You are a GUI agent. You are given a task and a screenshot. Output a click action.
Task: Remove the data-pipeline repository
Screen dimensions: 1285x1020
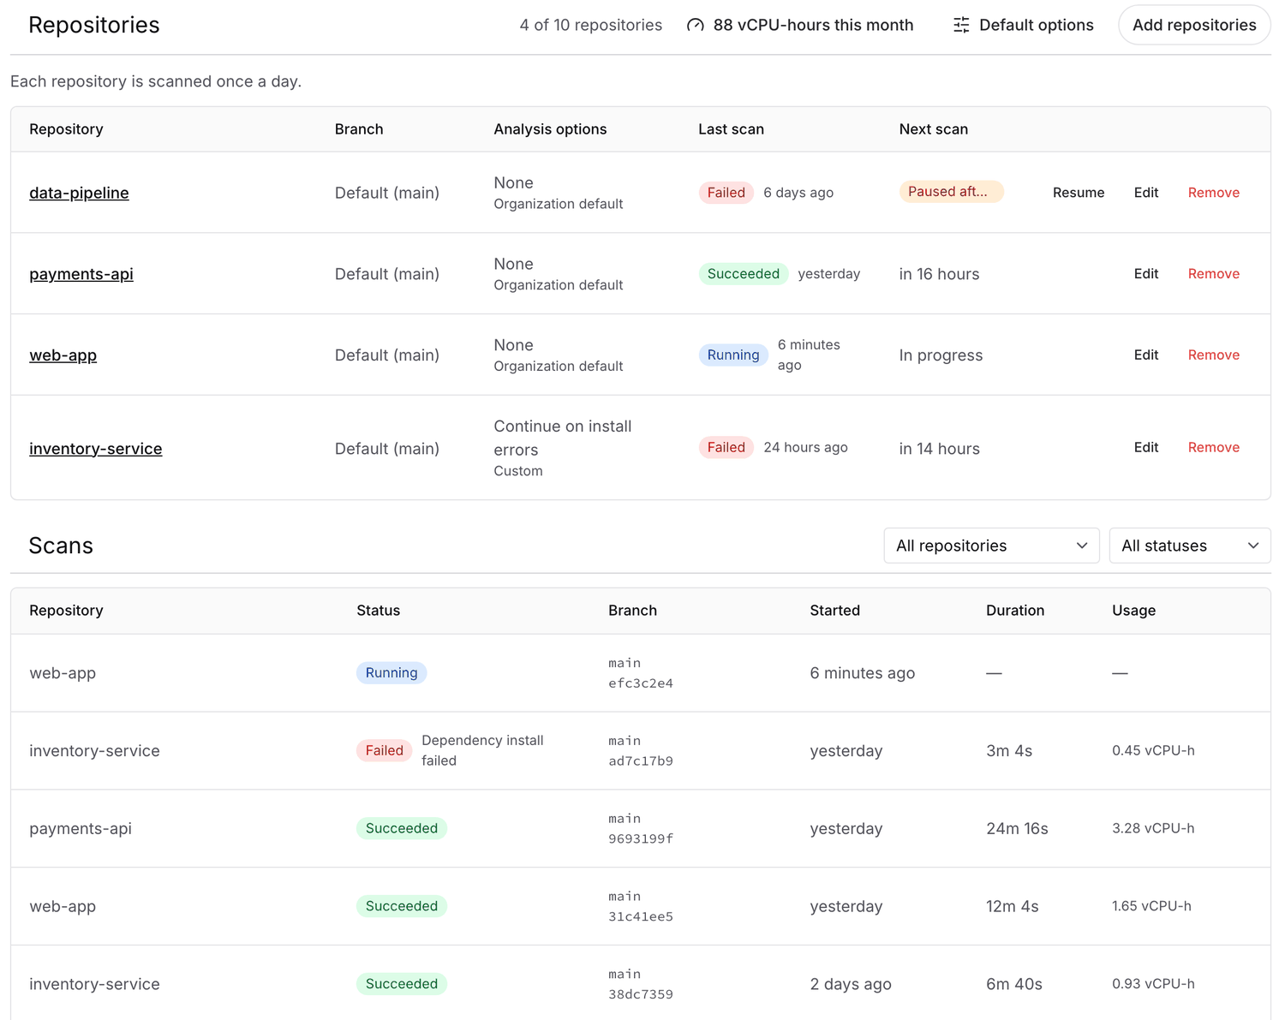[x=1214, y=193]
